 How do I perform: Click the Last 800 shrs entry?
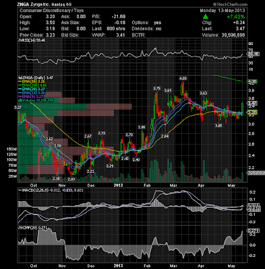pyautogui.click(x=109, y=29)
